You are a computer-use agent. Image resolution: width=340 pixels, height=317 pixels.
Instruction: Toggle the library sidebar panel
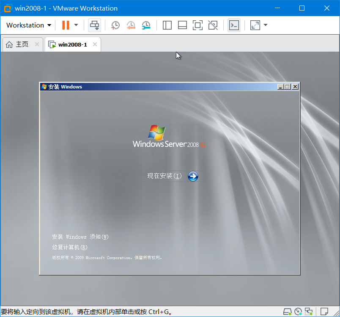coord(167,25)
